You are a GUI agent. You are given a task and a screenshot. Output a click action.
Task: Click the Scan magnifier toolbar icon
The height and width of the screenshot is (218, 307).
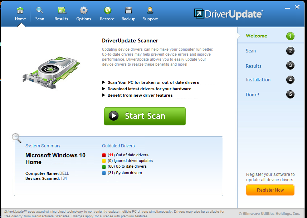pyautogui.click(x=40, y=10)
